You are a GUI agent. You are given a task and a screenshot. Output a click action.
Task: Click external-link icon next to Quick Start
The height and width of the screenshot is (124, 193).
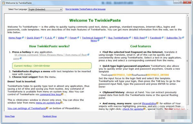tap(41, 38)
